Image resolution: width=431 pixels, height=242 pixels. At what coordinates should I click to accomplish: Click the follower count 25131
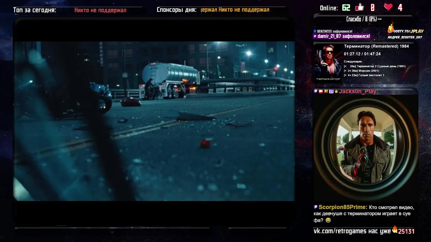(x=406, y=231)
